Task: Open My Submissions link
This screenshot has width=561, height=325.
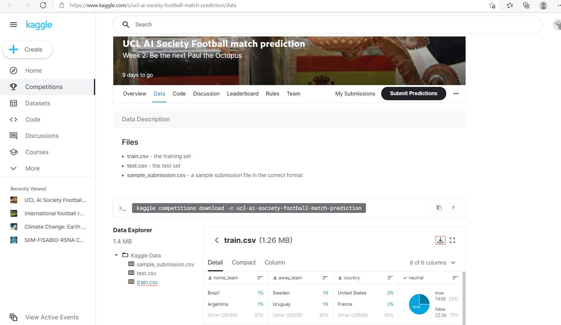Action: point(355,94)
